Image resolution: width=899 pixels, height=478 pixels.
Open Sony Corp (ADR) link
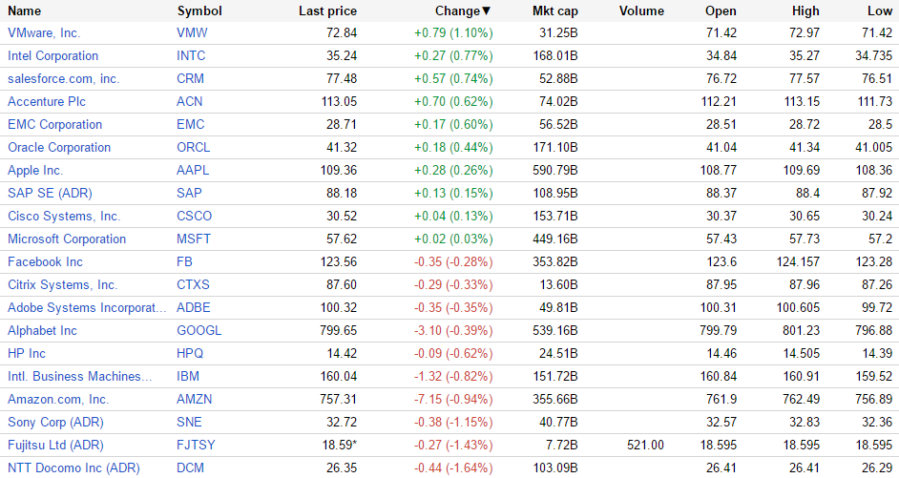pyautogui.click(x=55, y=422)
